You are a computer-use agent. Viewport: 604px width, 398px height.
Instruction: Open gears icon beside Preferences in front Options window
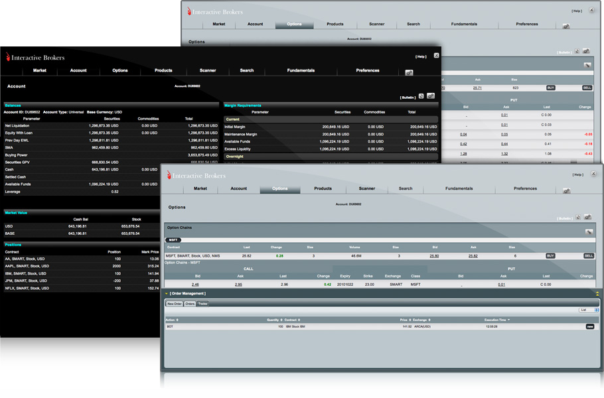pos(567,191)
